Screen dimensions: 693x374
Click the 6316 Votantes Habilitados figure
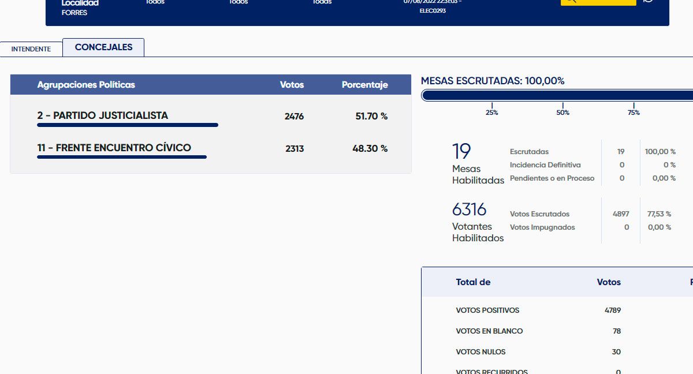(469, 209)
